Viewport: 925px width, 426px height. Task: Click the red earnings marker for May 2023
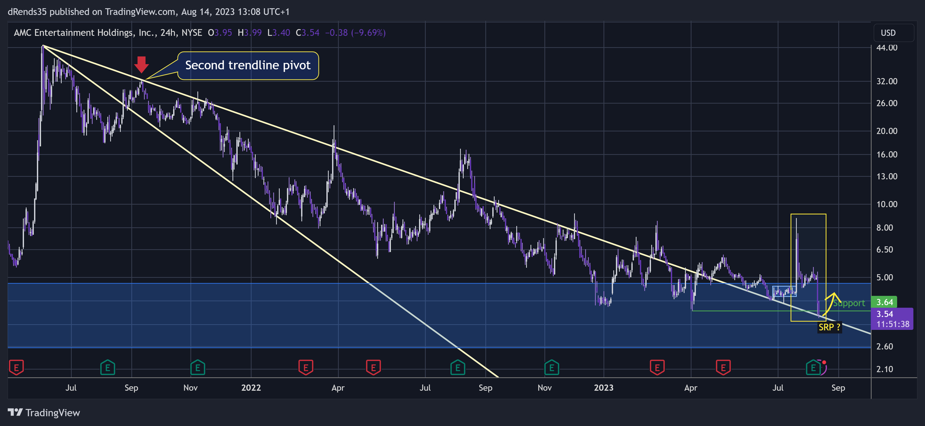point(723,367)
